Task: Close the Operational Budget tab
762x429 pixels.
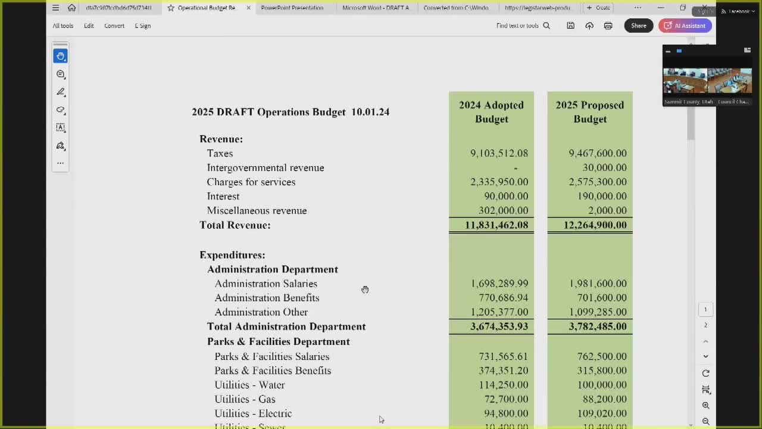Action: point(248,8)
